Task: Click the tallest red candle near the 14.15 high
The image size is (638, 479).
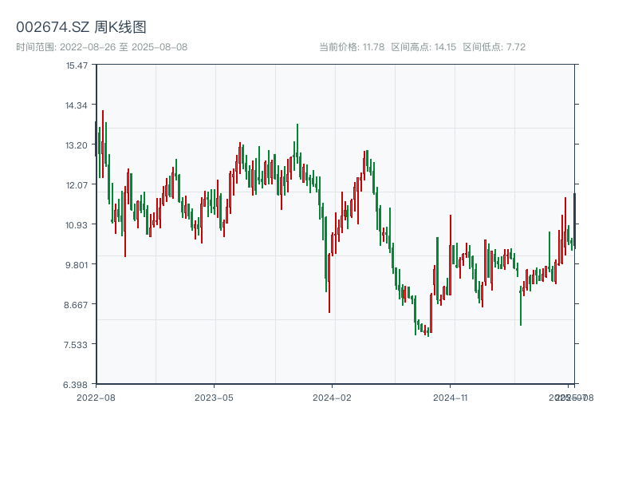Action: click(x=103, y=144)
